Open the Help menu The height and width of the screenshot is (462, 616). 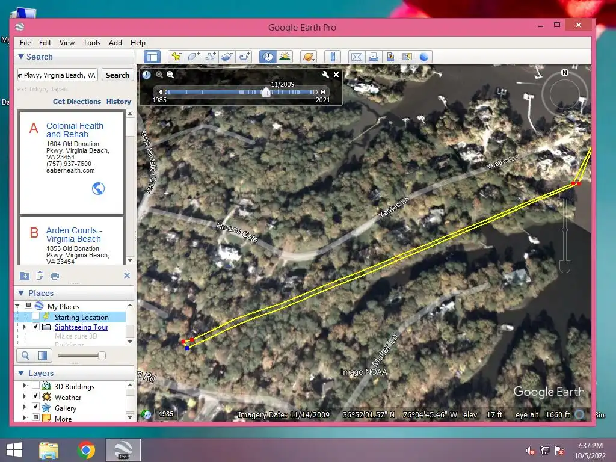point(138,43)
